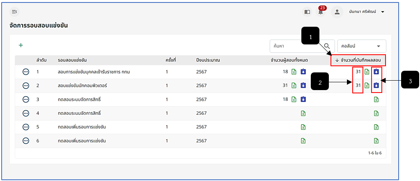Collapse the sidebar menu icon

[x=14, y=12]
